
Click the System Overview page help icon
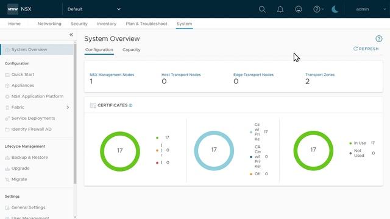tap(379, 39)
